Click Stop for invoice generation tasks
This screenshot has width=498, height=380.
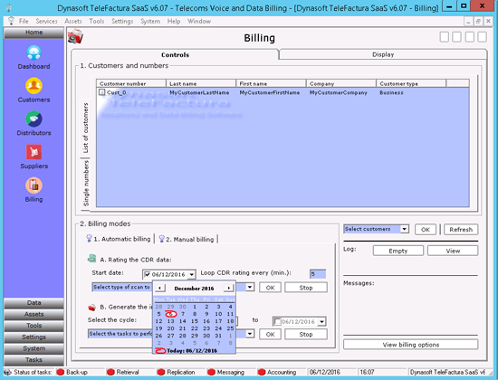306,334
